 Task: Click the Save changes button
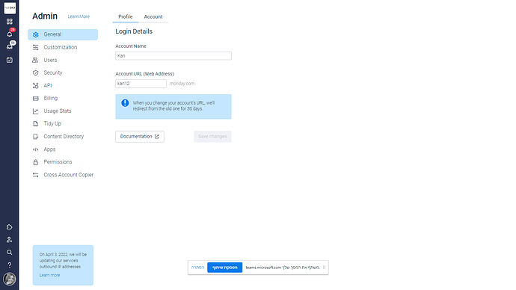click(x=212, y=137)
